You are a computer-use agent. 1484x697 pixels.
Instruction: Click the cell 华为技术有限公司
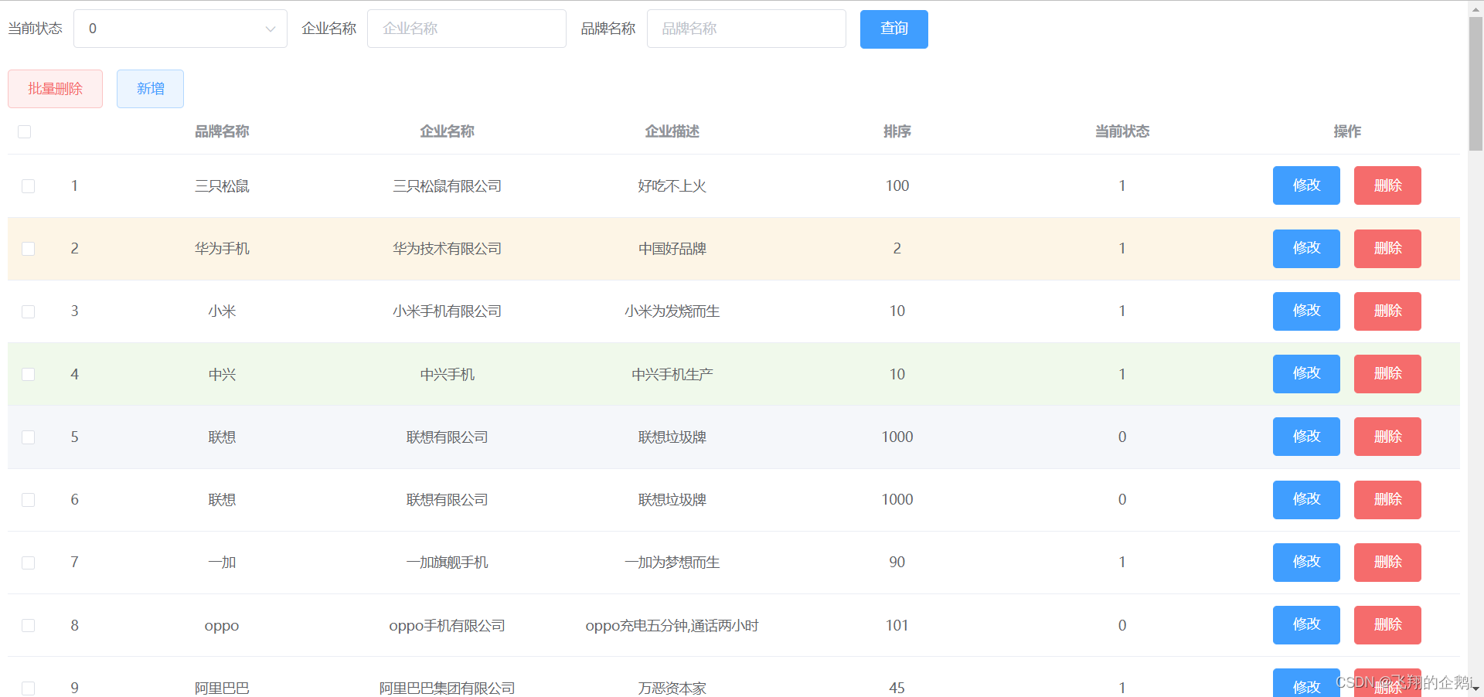coord(447,249)
